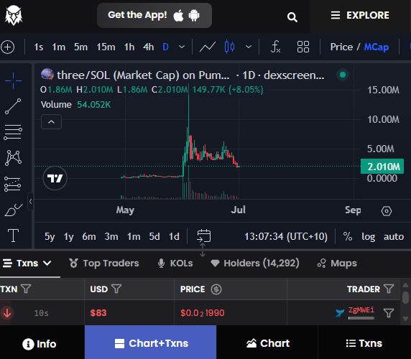Click the green market status indicator
Image resolution: width=411 pixels, height=359 pixels.
(x=343, y=75)
